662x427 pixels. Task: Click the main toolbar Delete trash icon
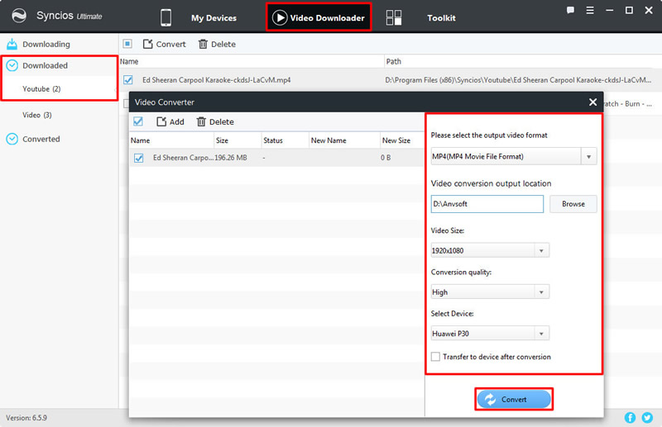pyautogui.click(x=203, y=44)
